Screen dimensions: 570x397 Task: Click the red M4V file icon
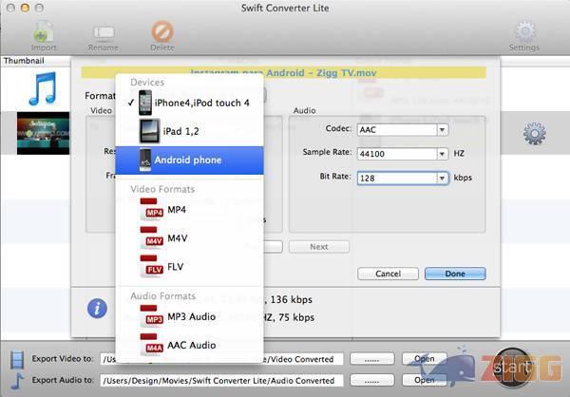click(152, 237)
